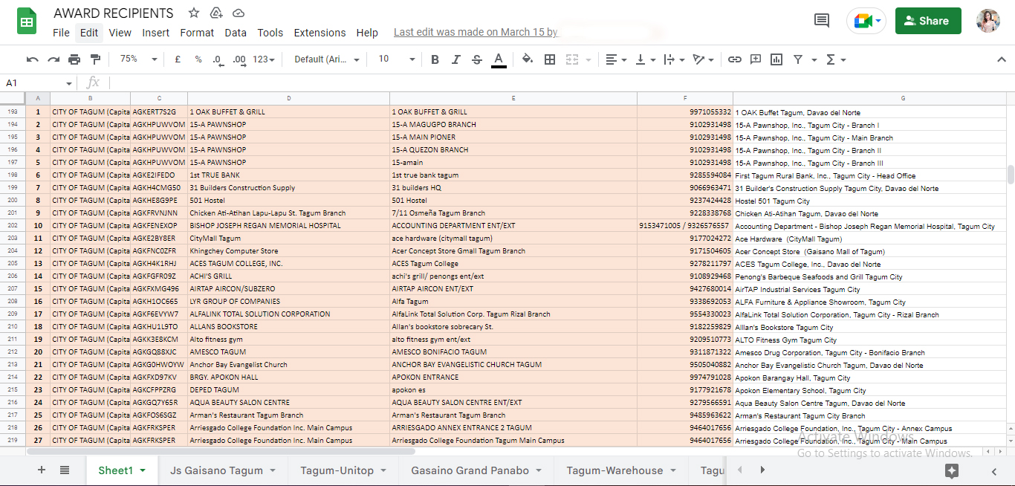The width and height of the screenshot is (1015, 486).
Task: Open the Edit menu
Action: [89, 33]
